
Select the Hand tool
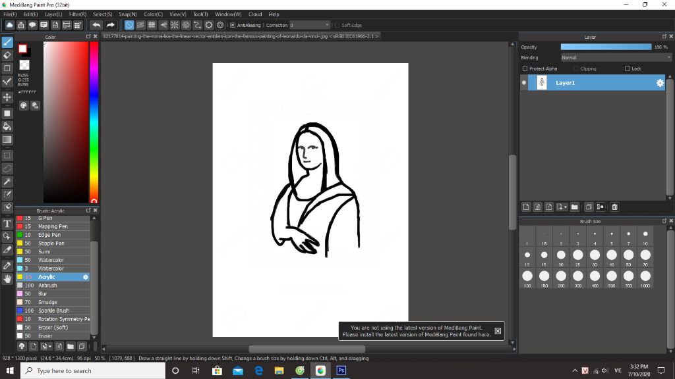pyautogui.click(x=7, y=279)
